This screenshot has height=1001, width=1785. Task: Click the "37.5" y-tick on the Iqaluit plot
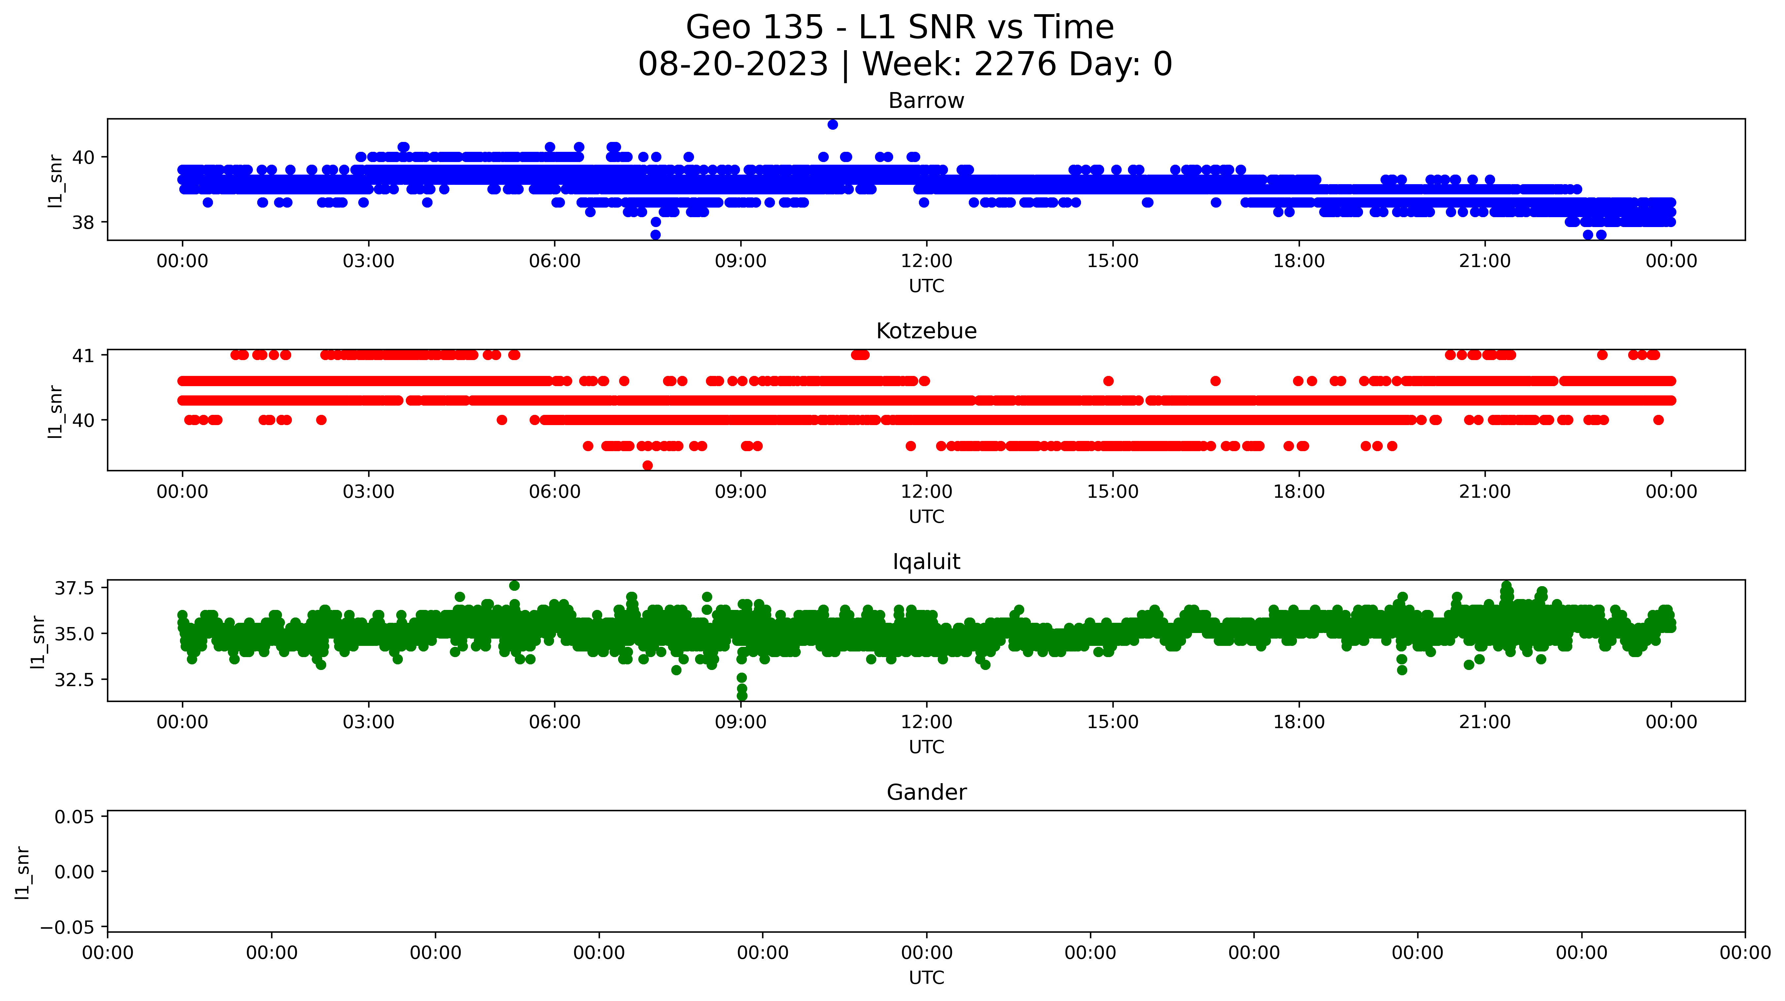(74, 589)
